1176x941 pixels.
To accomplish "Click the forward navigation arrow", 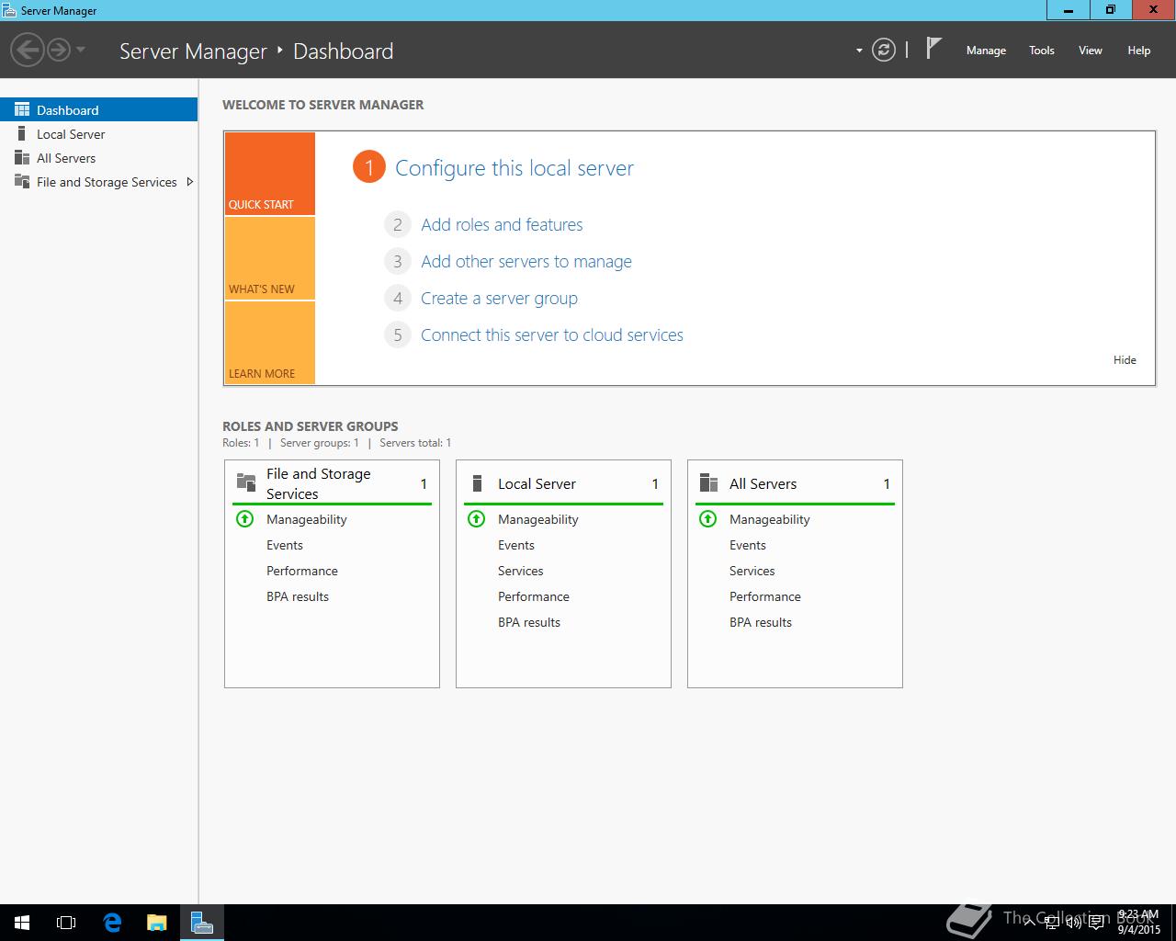I will coord(58,50).
